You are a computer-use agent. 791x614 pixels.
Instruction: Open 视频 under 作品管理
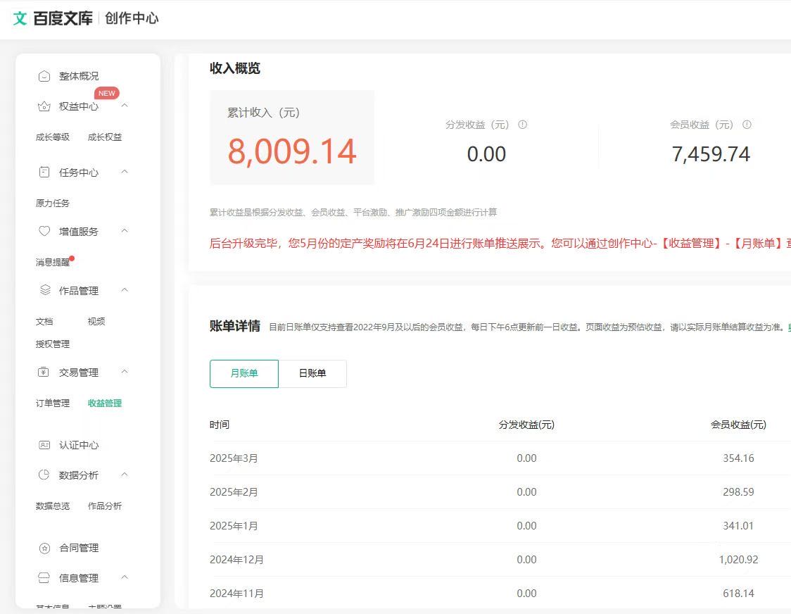(x=96, y=321)
